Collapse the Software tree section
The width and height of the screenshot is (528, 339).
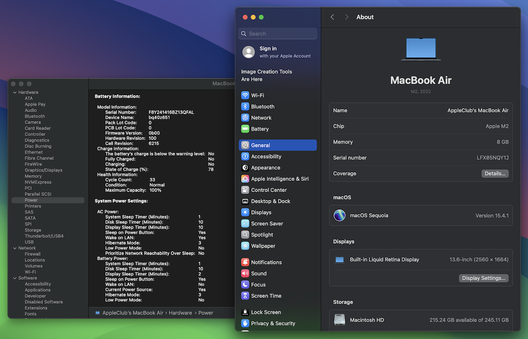click(15, 278)
